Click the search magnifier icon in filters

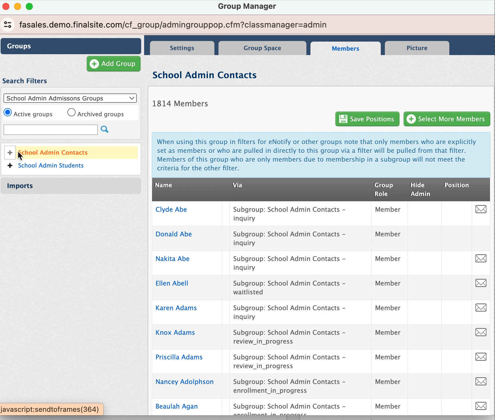pos(105,129)
